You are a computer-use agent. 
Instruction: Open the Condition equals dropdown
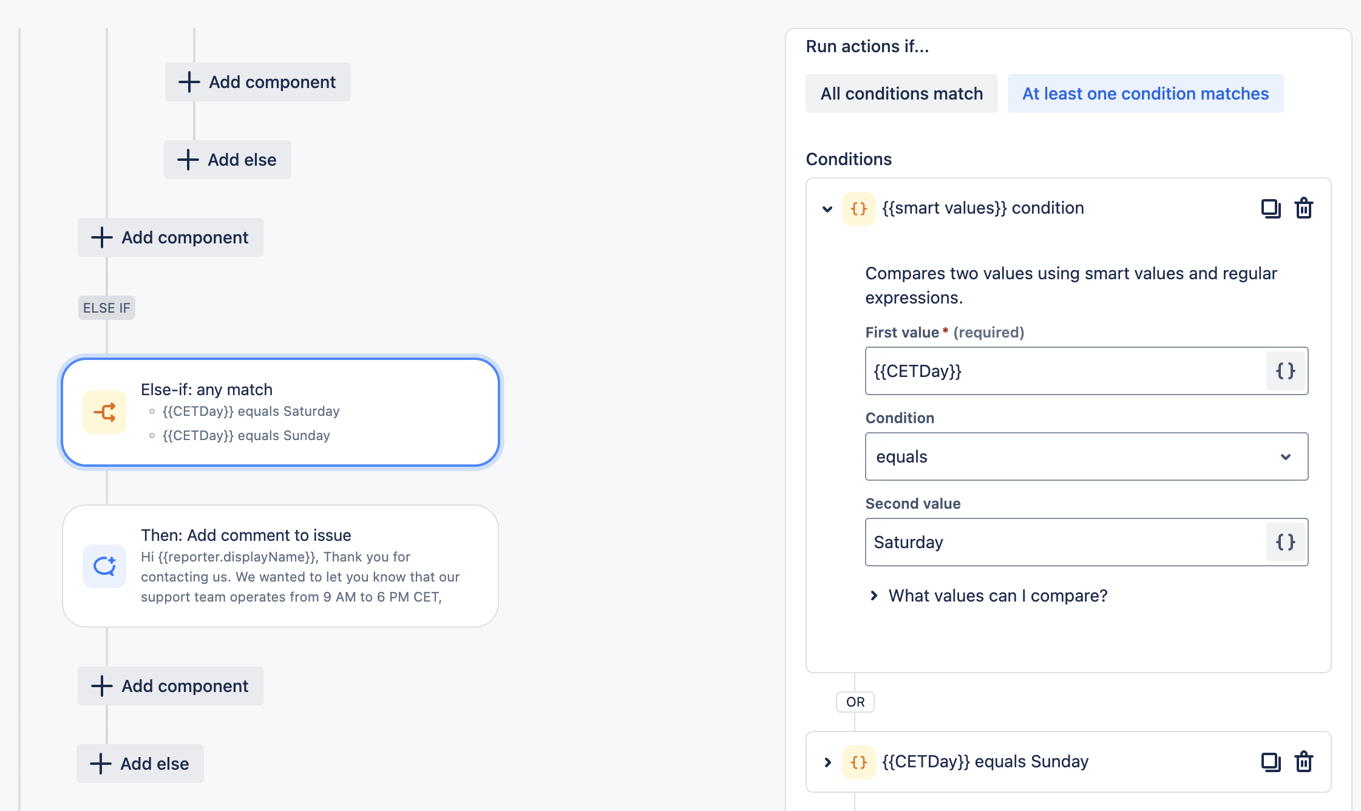tap(1086, 456)
